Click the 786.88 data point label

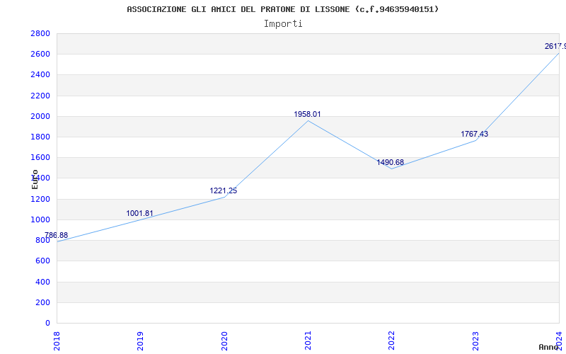(x=57, y=236)
